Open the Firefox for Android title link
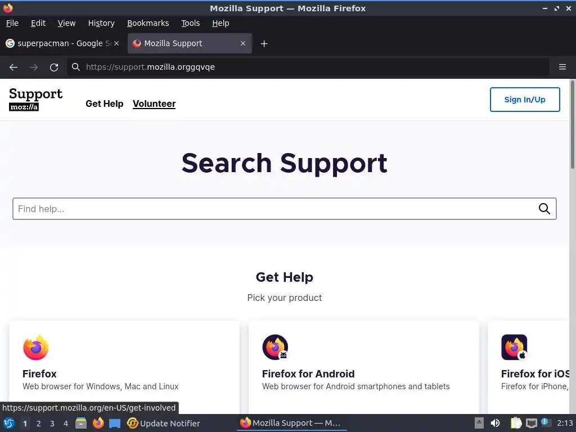 [308, 373]
